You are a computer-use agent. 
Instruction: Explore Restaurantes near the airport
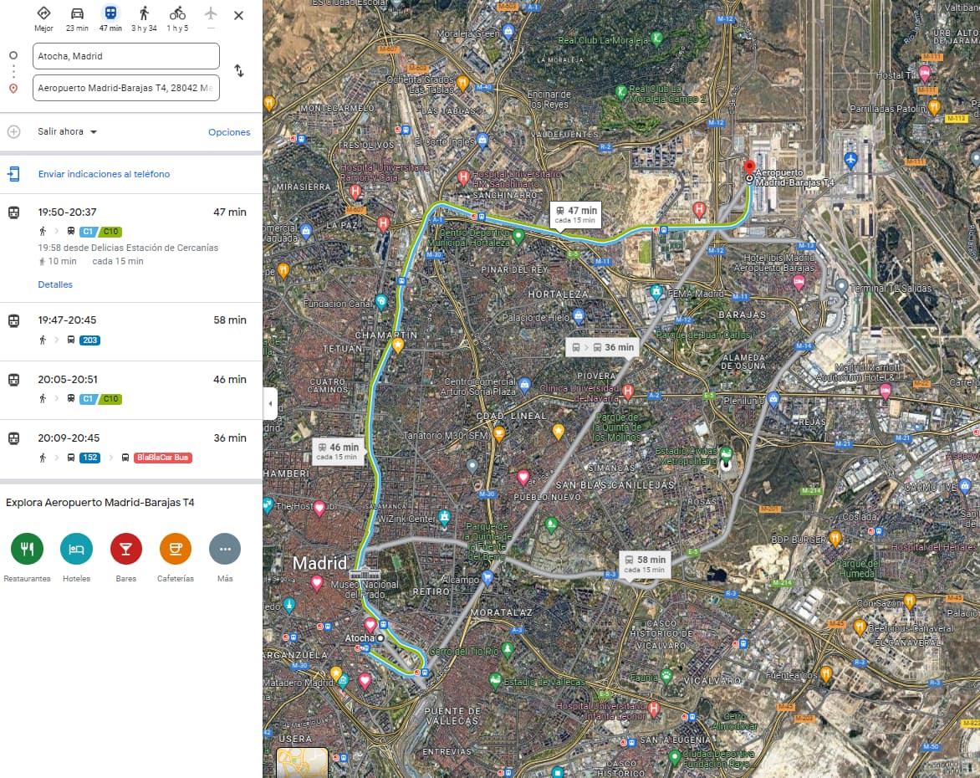tap(27, 549)
